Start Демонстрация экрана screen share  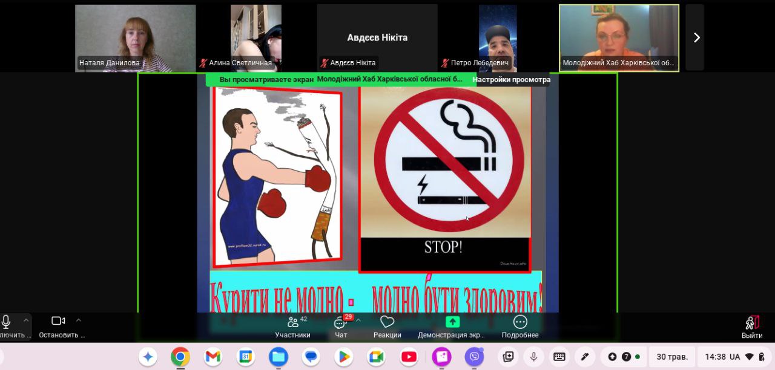(x=452, y=326)
